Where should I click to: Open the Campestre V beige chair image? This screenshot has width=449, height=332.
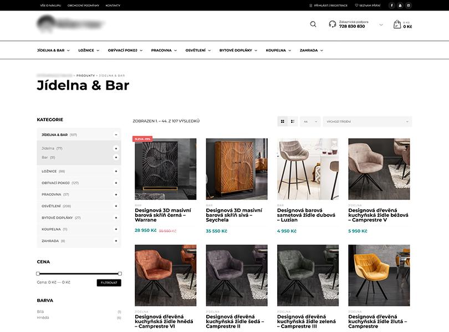(x=379, y=169)
